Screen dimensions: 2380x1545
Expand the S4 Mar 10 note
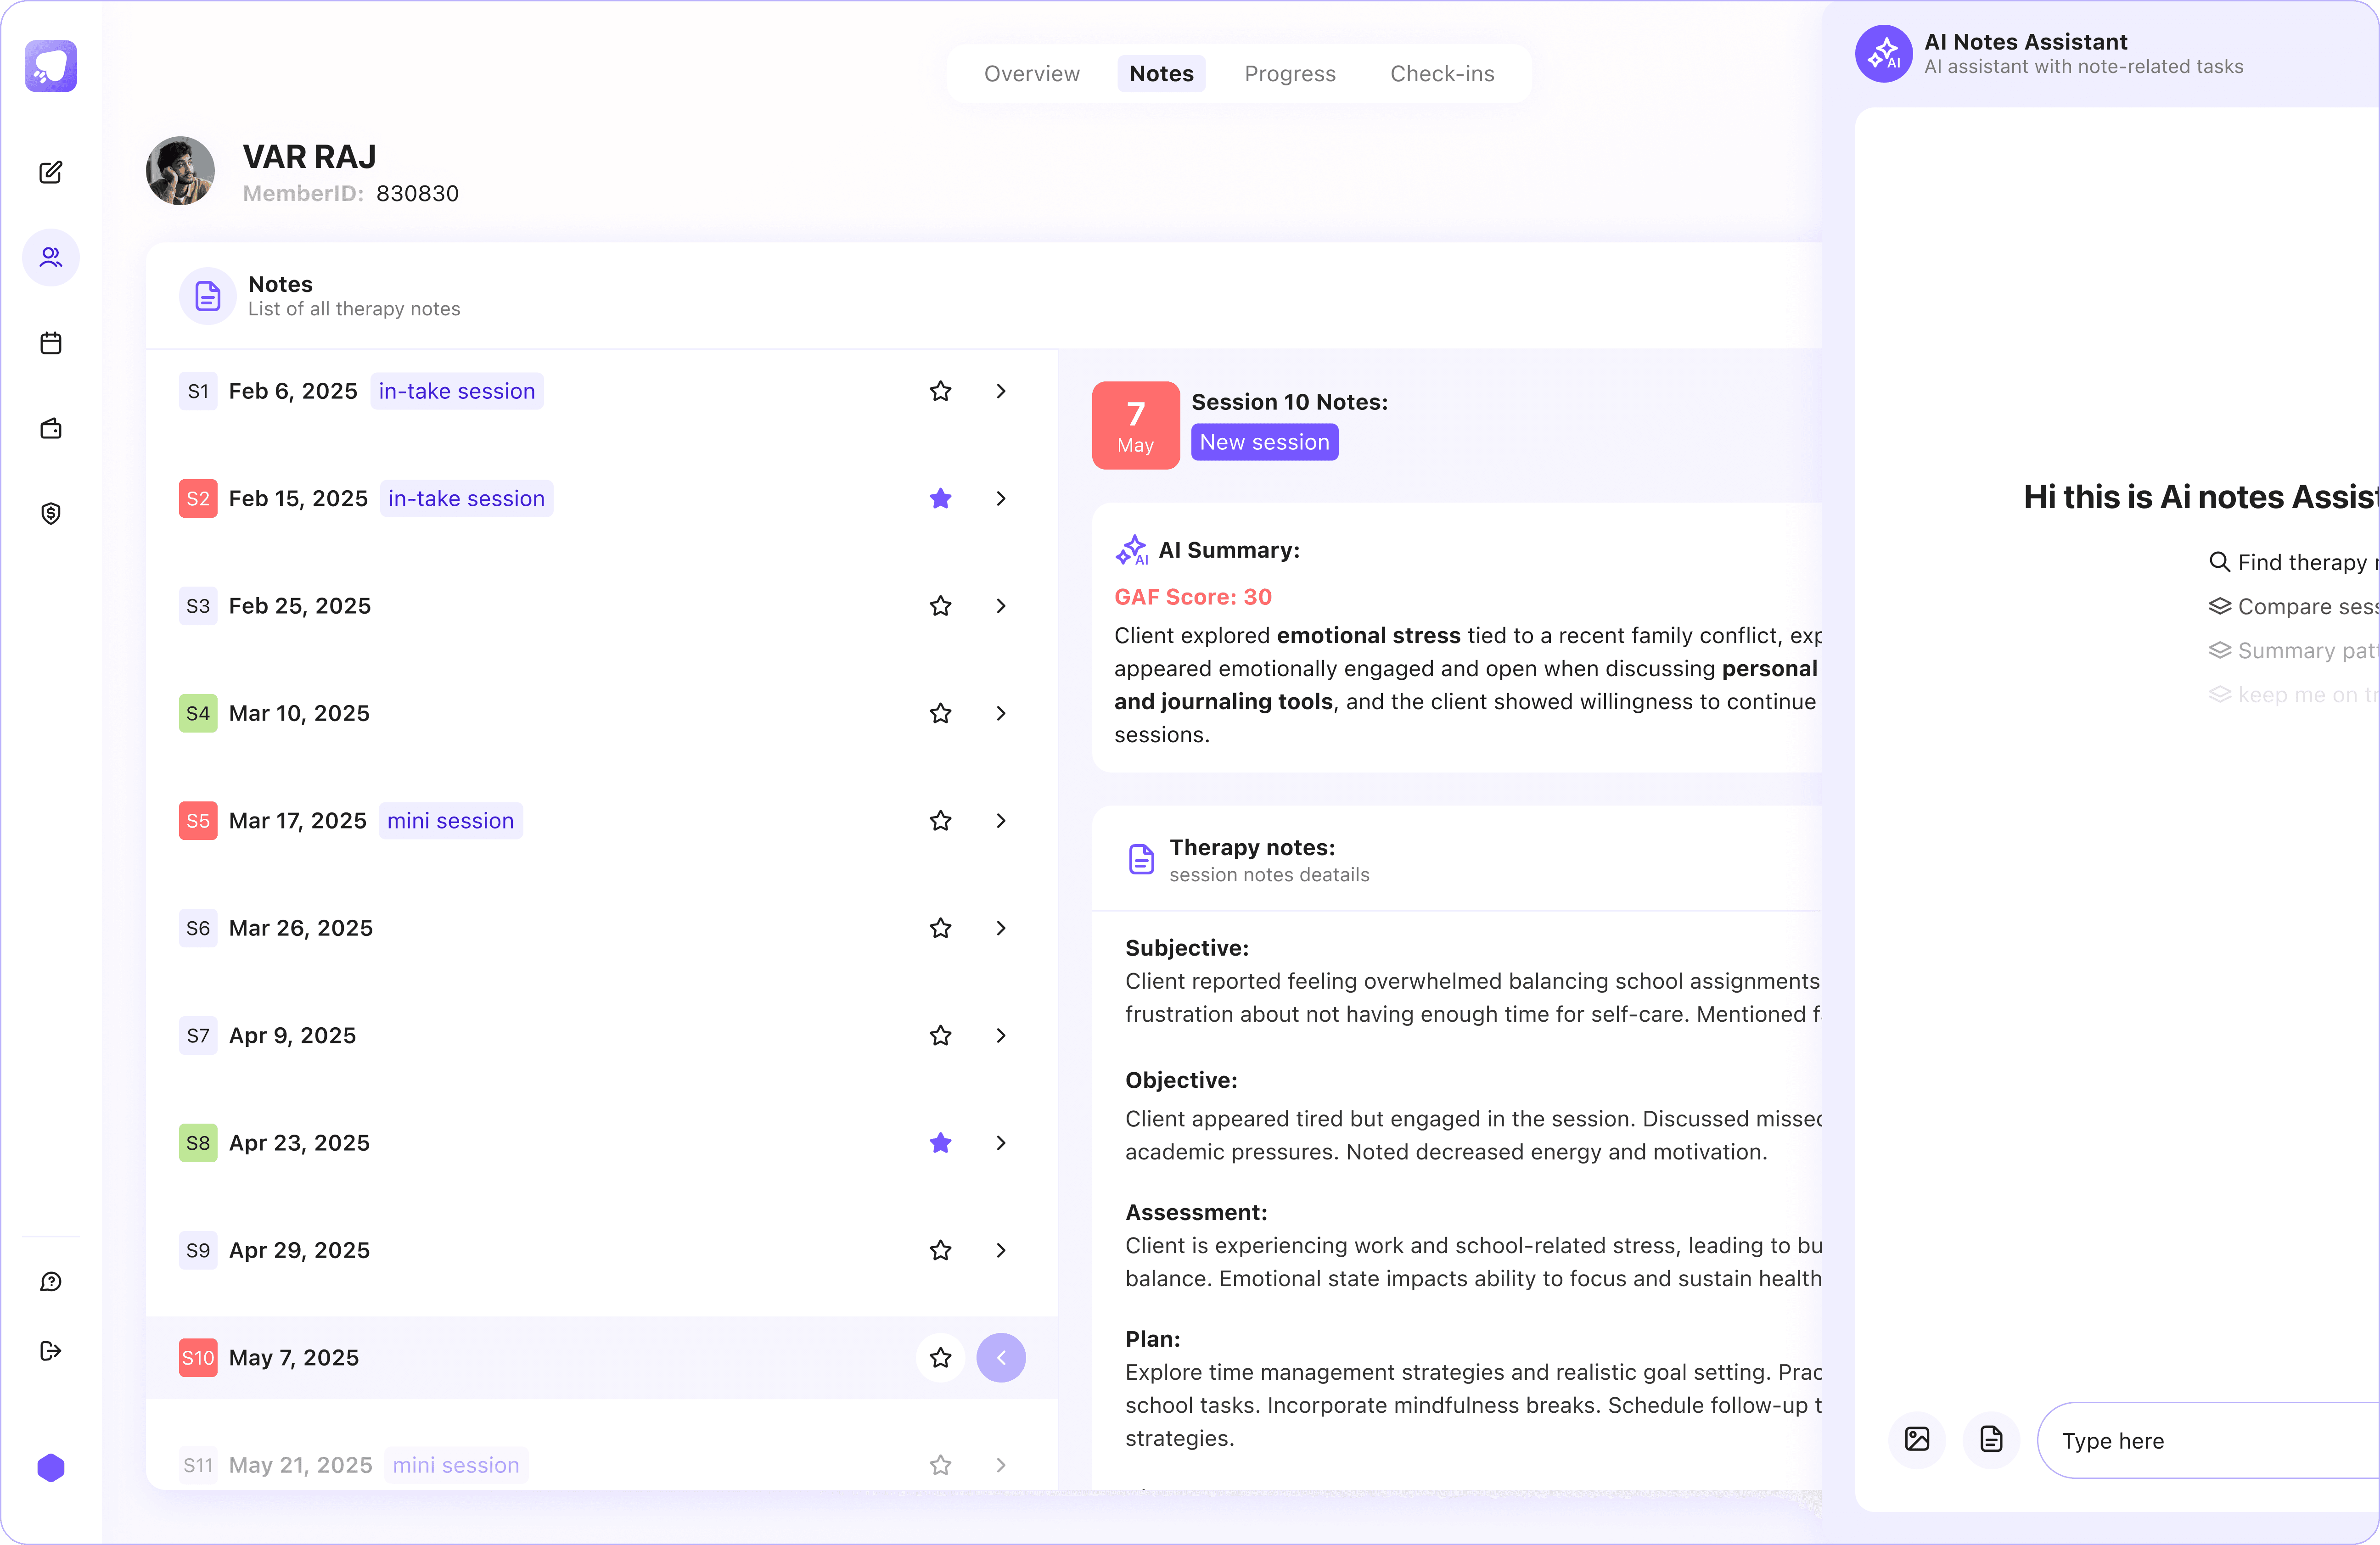[1001, 713]
